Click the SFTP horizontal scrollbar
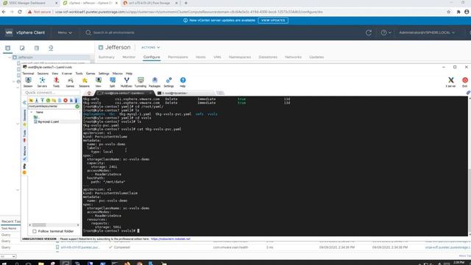 click(54, 225)
